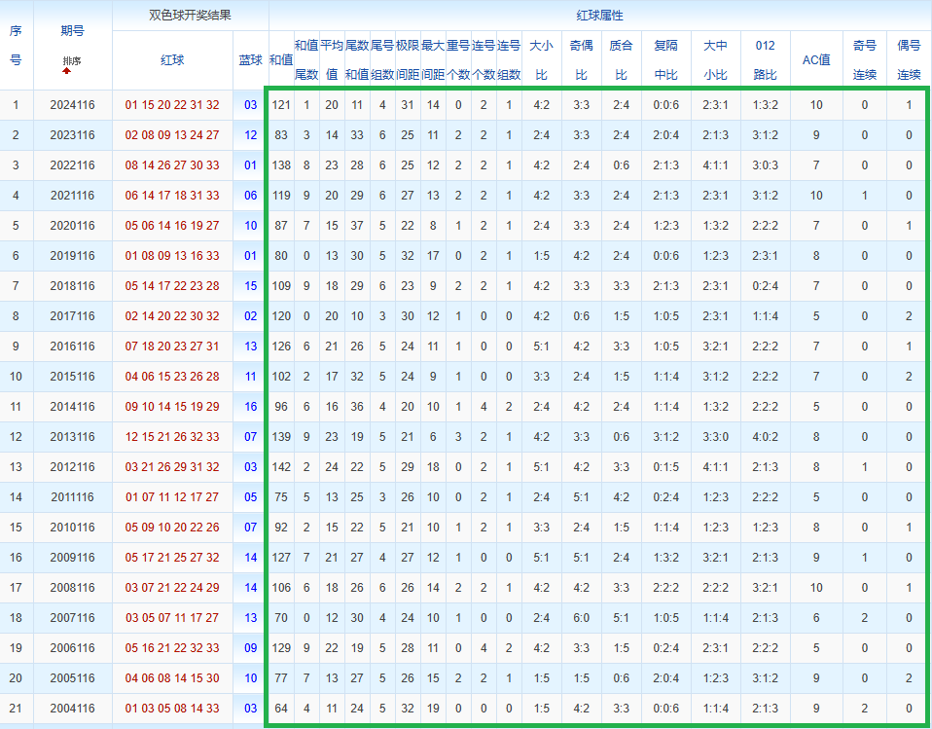932x729 pixels.
Task: Select period number 2004116
Action: pyautogui.click(x=73, y=709)
